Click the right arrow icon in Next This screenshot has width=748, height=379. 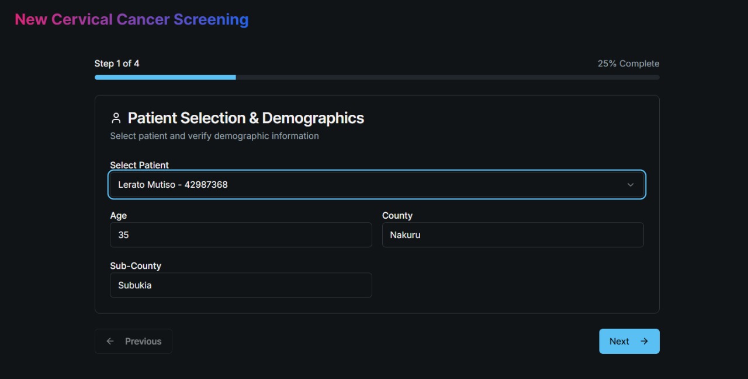(x=644, y=341)
